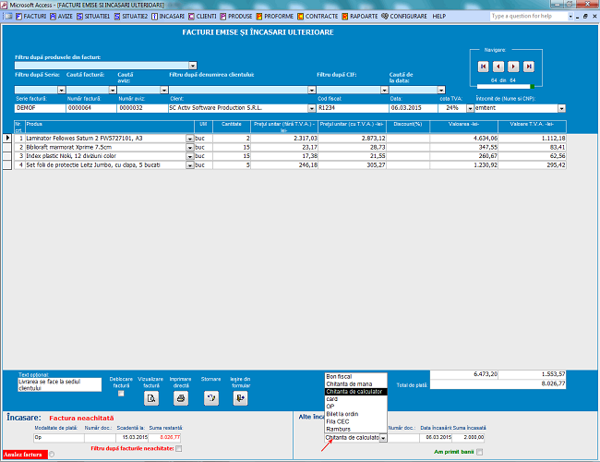Click the Data field showing 06.03.2015
The height and width of the screenshot is (462, 600).
point(414,108)
